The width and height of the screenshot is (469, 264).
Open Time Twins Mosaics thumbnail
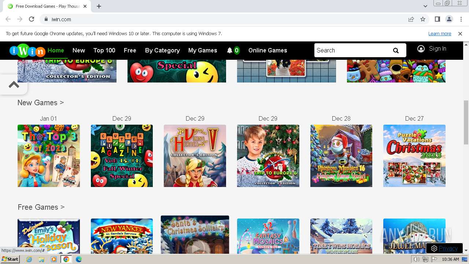(x=341, y=236)
